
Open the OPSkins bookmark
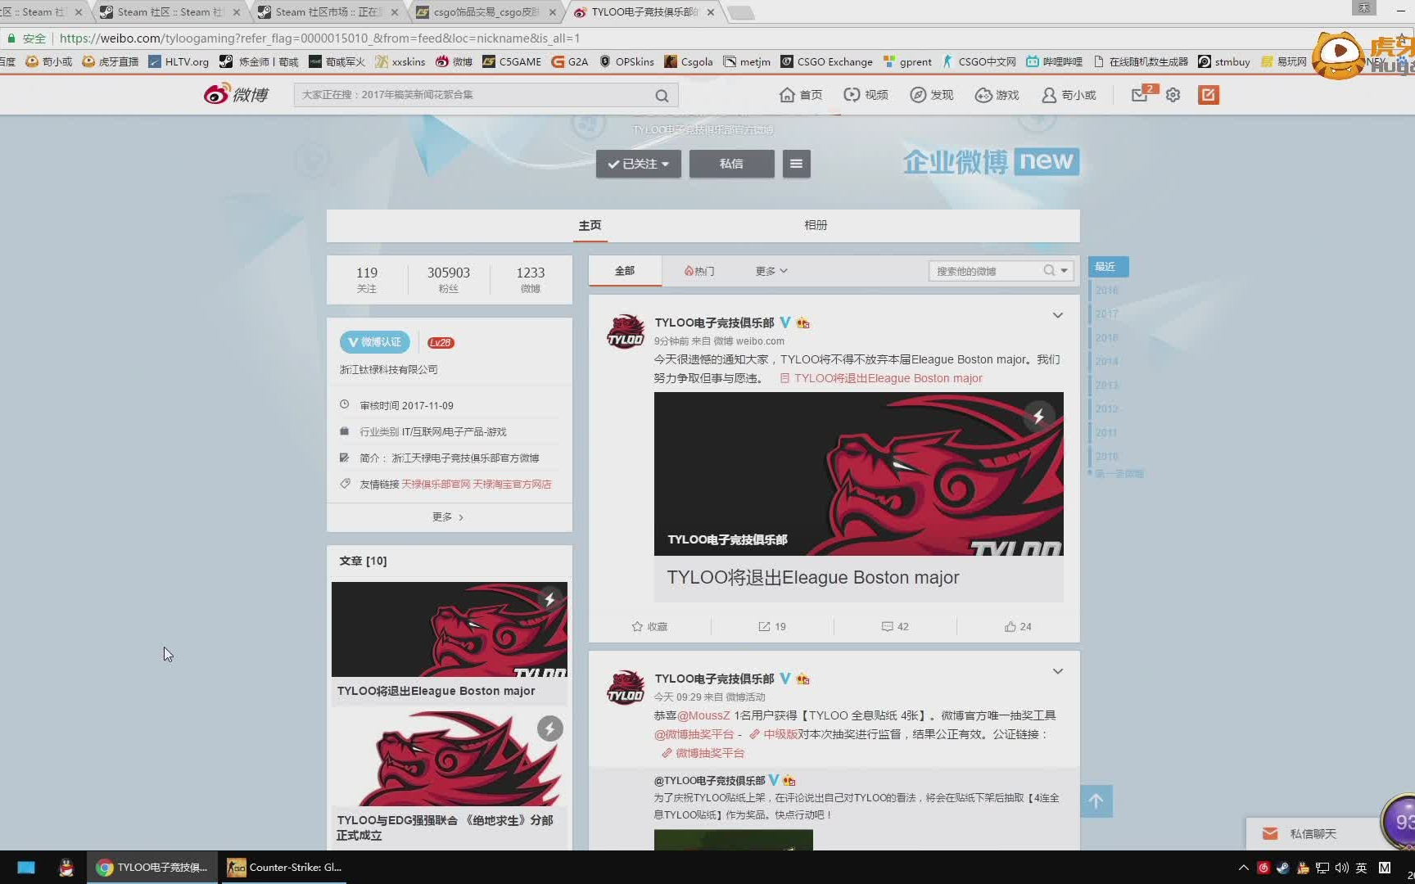626,61
